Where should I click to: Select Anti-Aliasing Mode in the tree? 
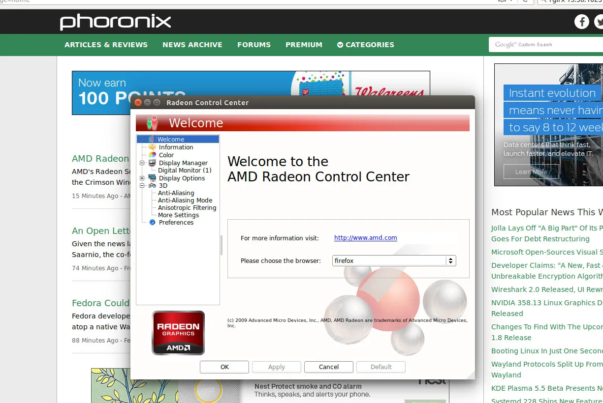coord(185,201)
